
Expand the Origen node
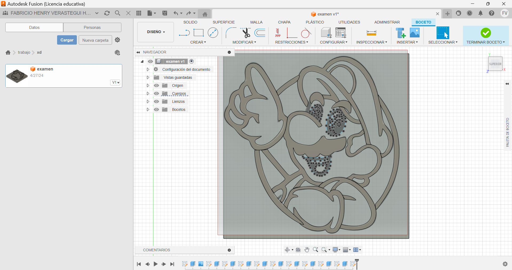pos(148,85)
